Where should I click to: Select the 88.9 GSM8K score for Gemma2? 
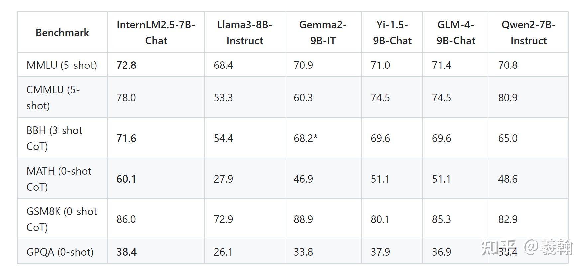coord(303,219)
